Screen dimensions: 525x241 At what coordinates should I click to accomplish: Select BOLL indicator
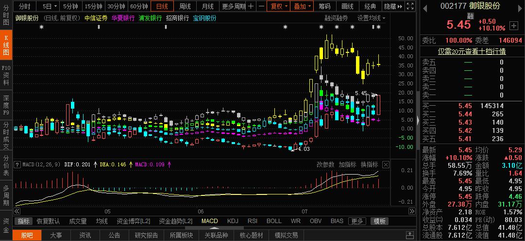point(274,221)
